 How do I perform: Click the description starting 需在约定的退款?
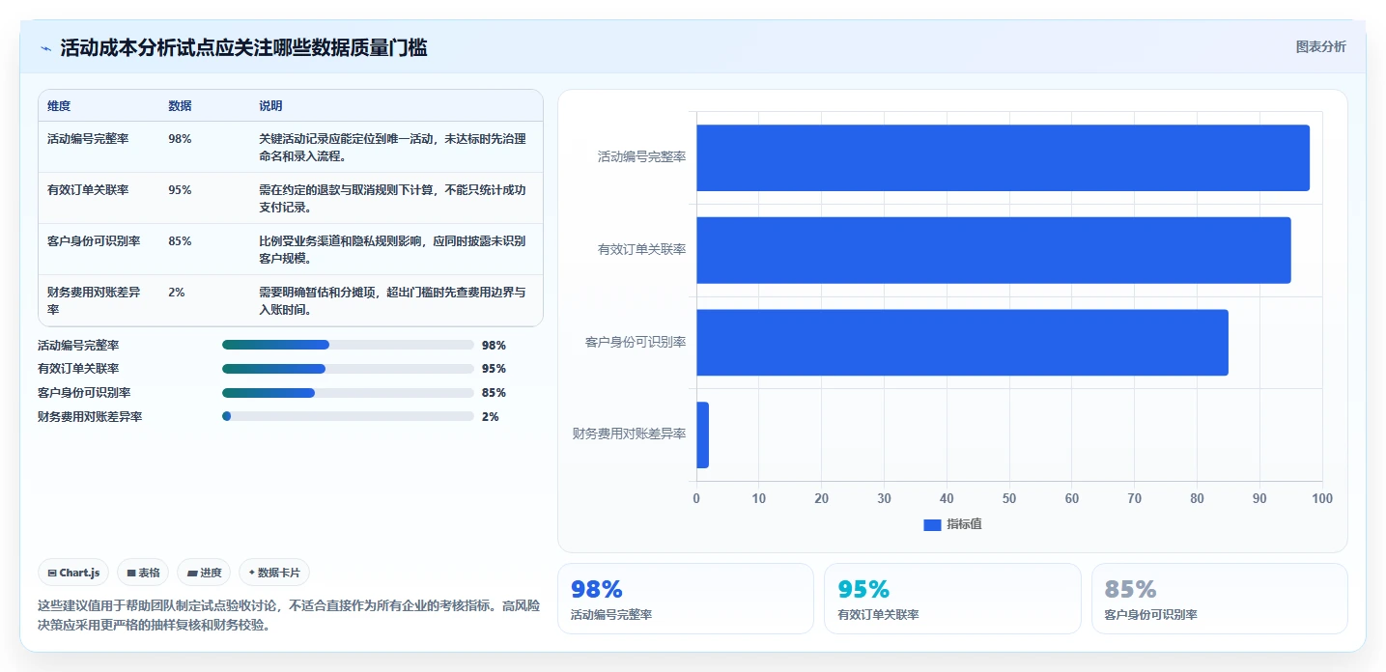[x=392, y=198]
